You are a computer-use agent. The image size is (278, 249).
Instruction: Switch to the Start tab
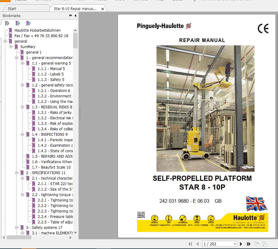click(12, 9)
